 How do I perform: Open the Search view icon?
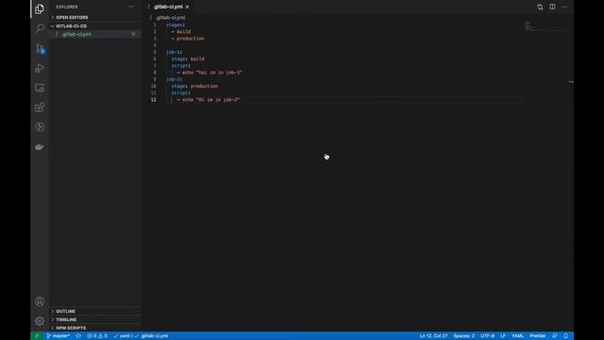(x=40, y=28)
